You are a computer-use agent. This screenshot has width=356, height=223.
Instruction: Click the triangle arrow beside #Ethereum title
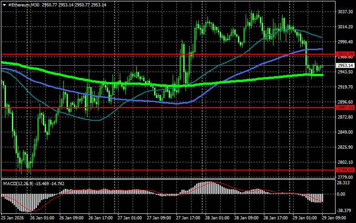(4, 4)
